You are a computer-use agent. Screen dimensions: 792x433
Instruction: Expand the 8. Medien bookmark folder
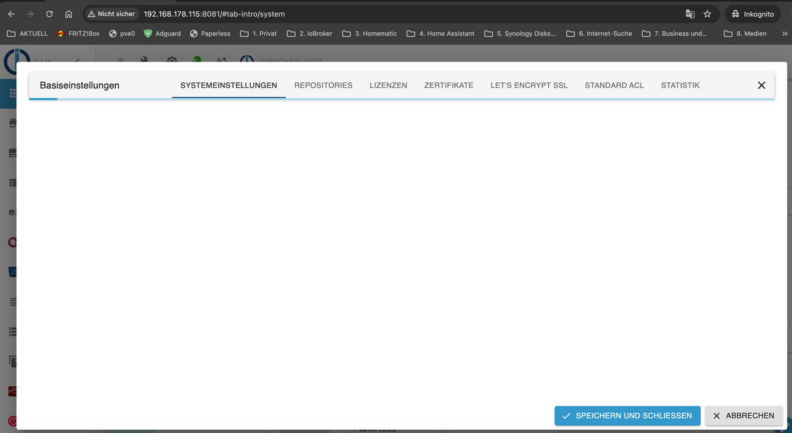(x=746, y=33)
